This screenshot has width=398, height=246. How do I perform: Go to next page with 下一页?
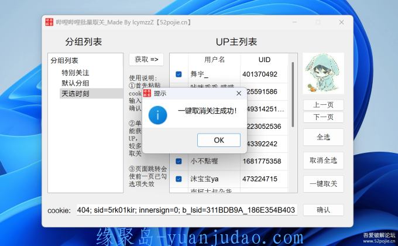pyautogui.click(x=323, y=117)
